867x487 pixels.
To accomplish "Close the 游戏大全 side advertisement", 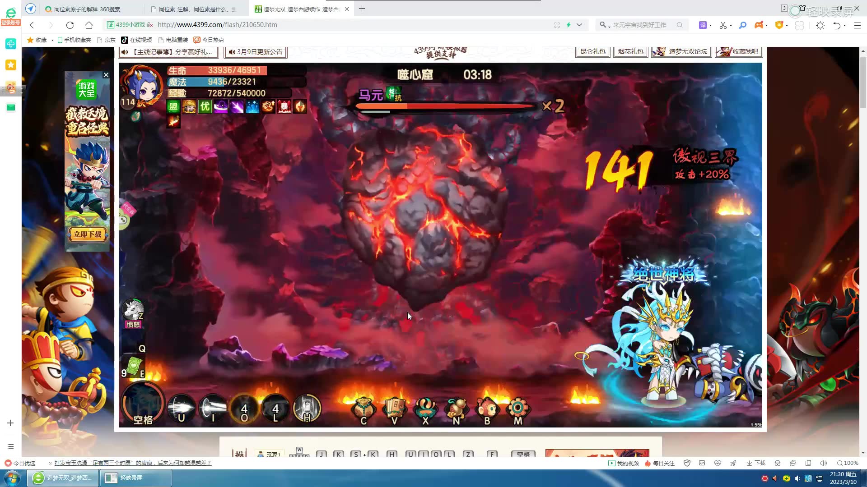I will pos(106,75).
